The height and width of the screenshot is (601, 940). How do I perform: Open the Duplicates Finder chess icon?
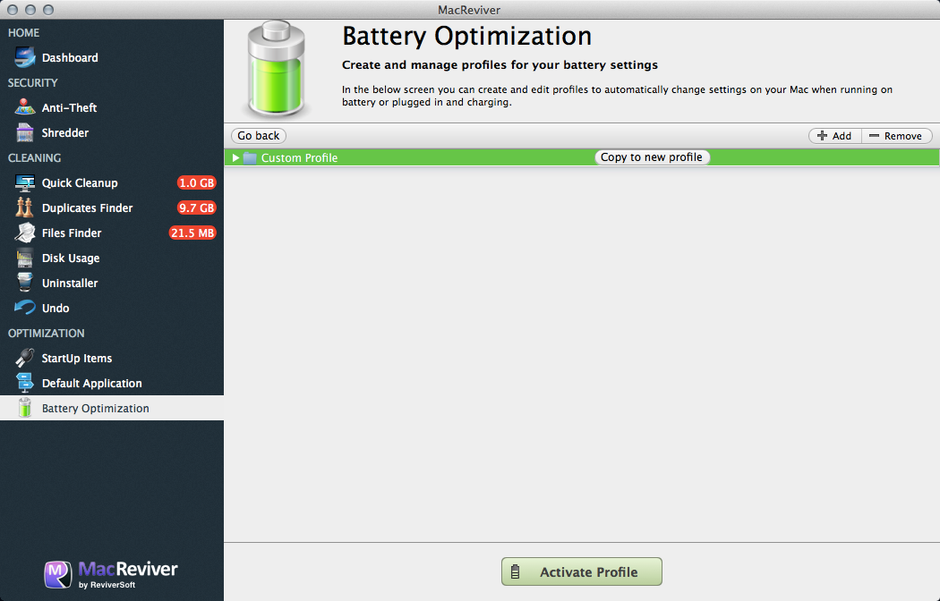pos(24,207)
